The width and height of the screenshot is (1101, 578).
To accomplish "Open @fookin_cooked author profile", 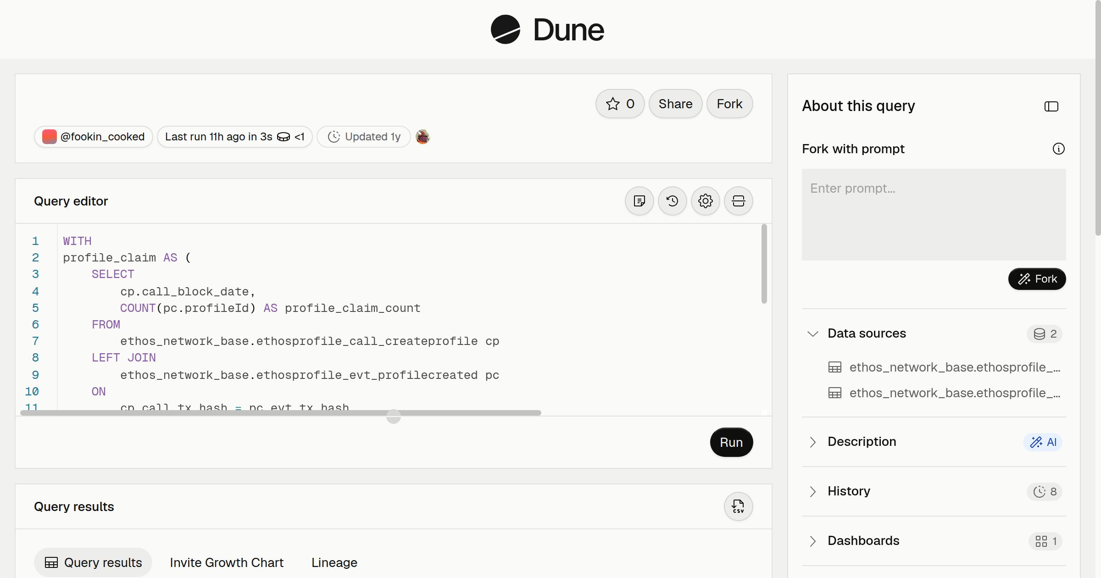I will (x=93, y=137).
